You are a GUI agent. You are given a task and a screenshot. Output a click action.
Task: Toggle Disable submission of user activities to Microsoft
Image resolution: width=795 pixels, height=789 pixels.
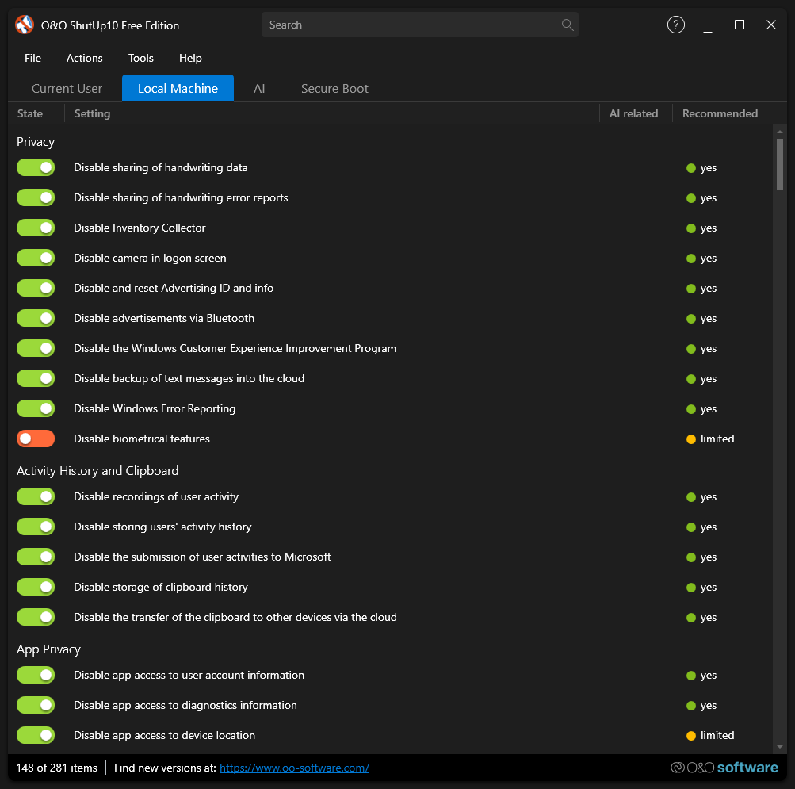tap(36, 557)
